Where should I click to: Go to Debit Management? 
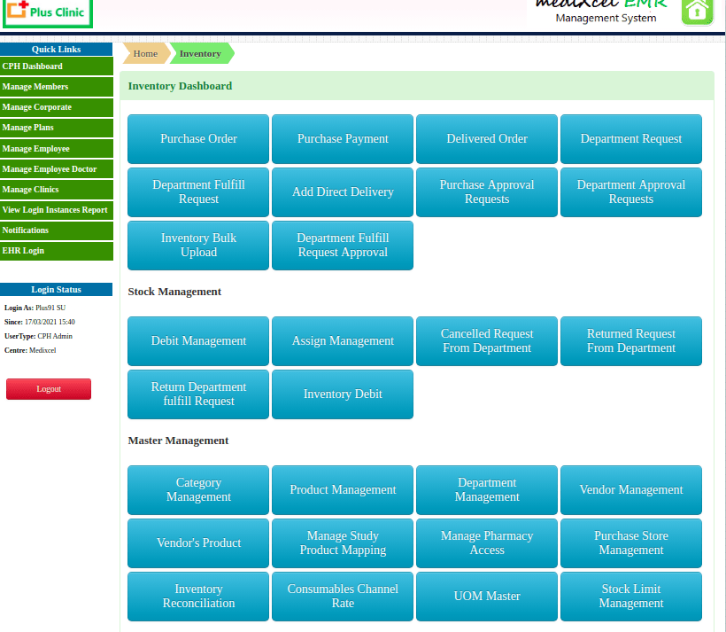click(198, 341)
